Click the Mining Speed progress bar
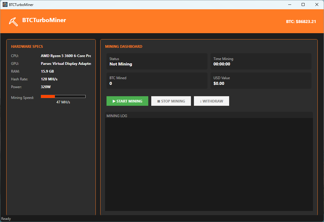Screen dimensions: 324x222 [x=63, y=97]
